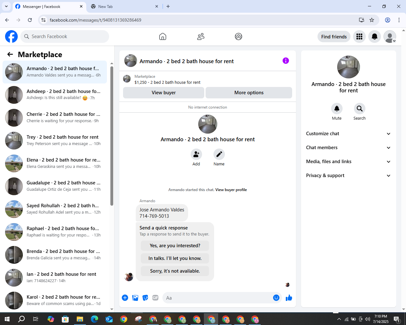Send "In talks. I'll let you know." response

(175, 258)
